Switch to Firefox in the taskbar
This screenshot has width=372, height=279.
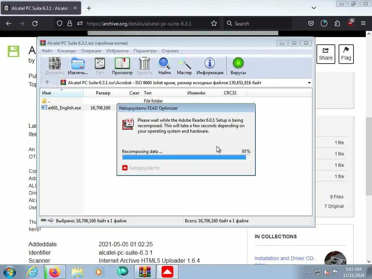[55, 272]
